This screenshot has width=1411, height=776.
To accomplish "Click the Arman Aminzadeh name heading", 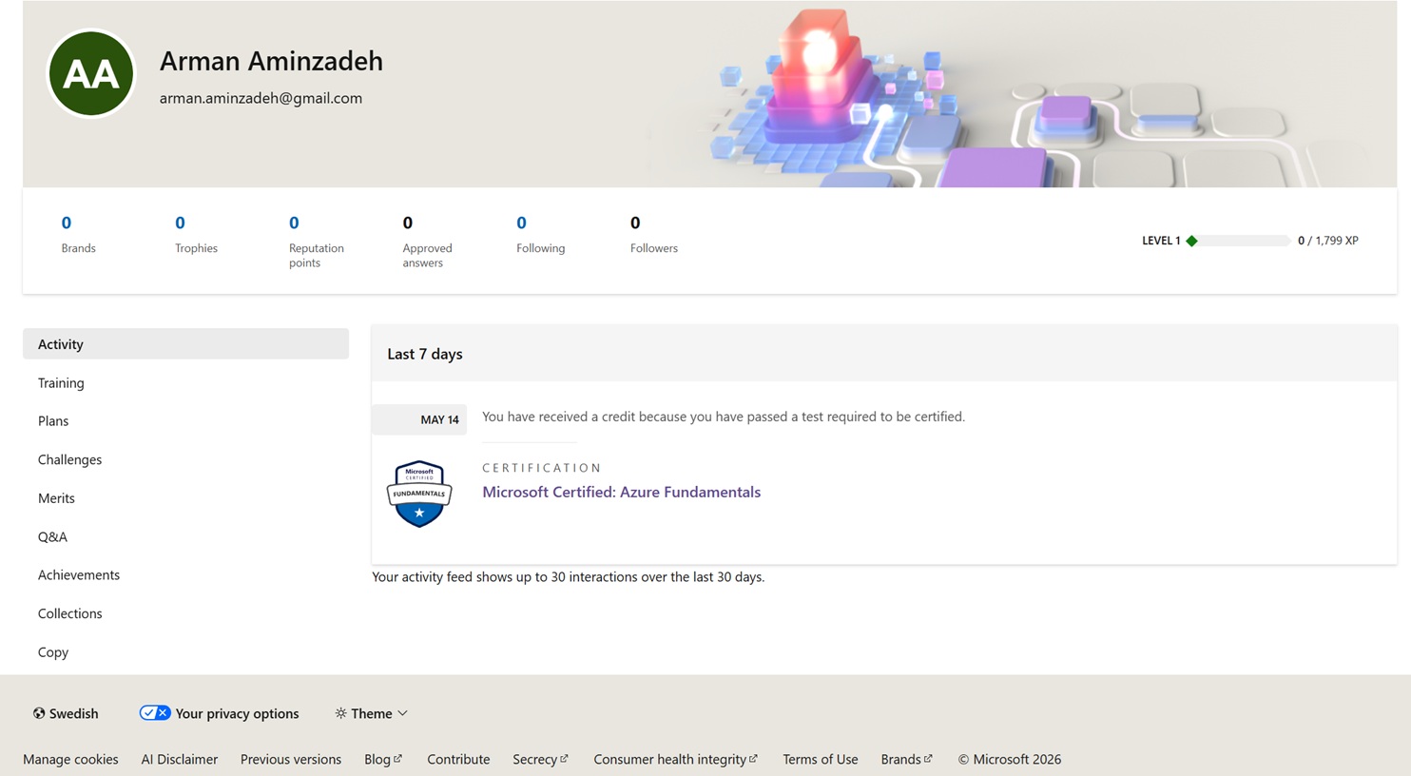I will pyautogui.click(x=271, y=61).
